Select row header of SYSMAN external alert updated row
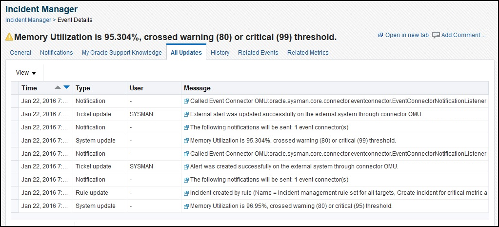The image size is (499, 227). click(15, 114)
